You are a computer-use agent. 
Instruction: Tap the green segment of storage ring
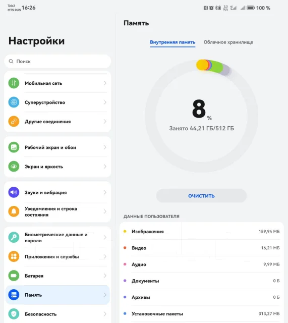(217, 67)
